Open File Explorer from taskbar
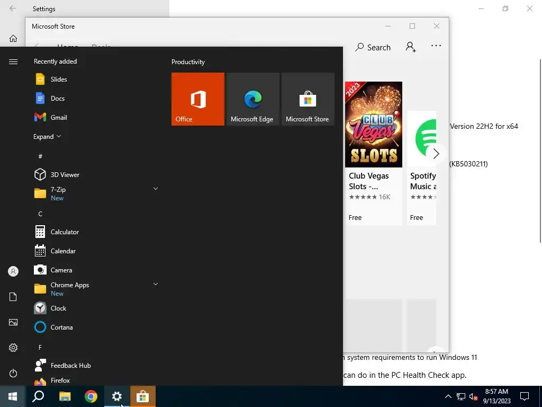Image resolution: width=542 pixels, height=407 pixels. (x=65, y=396)
